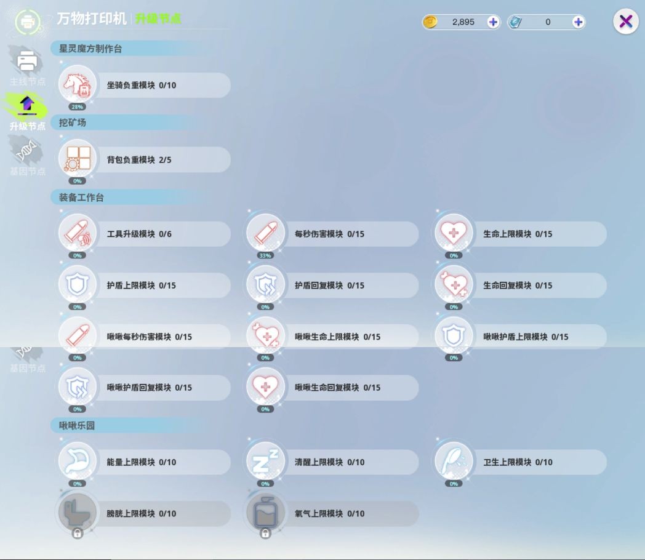Click the 护盾上限模块 shield icon
The width and height of the screenshot is (645, 560).
pyautogui.click(x=77, y=285)
